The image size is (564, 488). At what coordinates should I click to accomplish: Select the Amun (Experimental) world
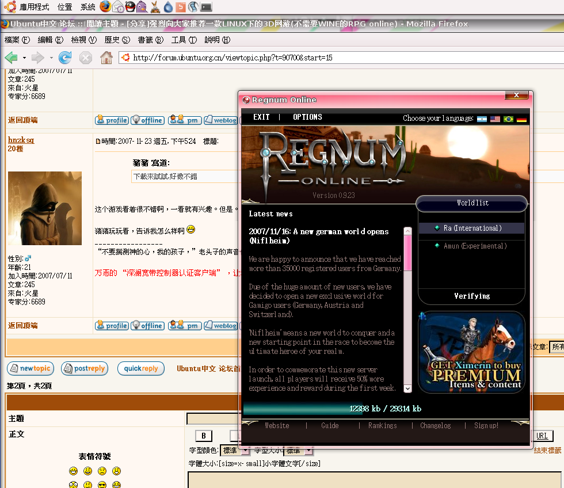tap(471, 246)
